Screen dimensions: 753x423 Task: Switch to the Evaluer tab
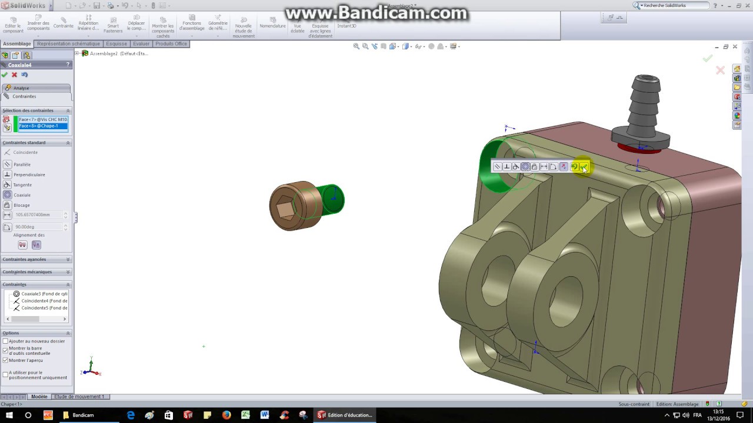(x=141, y=43)
